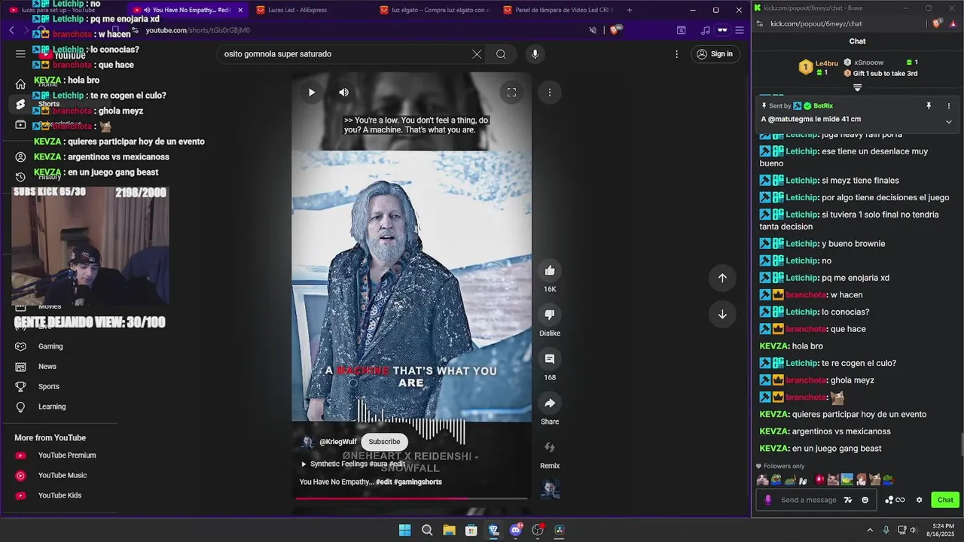Open the @KriegWulf channel link
This screenshot has height=542, width=964.
click(x=337, y=442)
